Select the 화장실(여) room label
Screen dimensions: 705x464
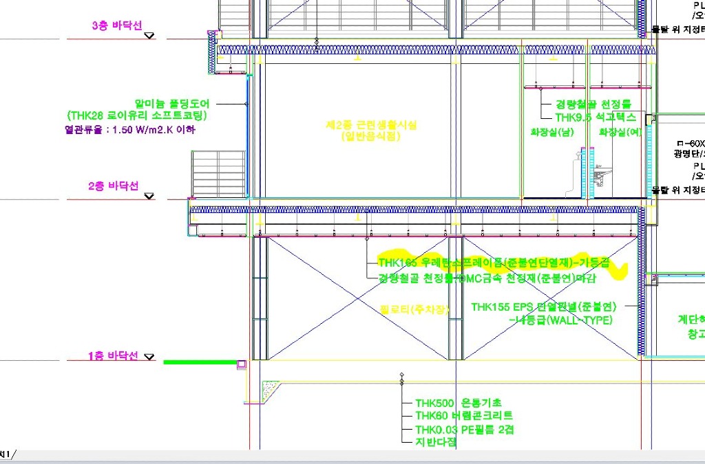(620, 131)
